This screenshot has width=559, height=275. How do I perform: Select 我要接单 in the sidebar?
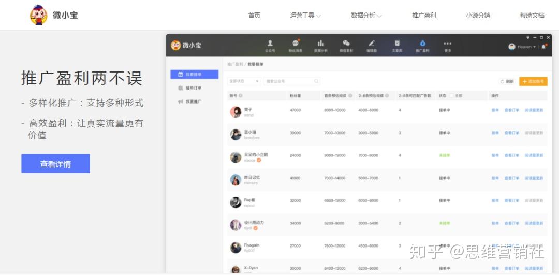194,74
